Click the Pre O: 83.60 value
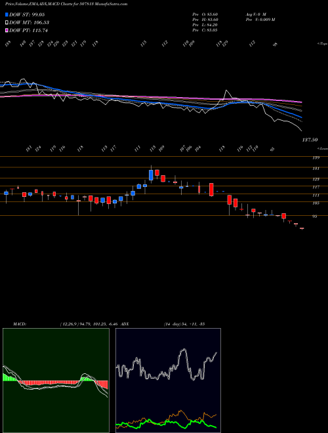Screen dimensions: 328x433 (205, 14)
